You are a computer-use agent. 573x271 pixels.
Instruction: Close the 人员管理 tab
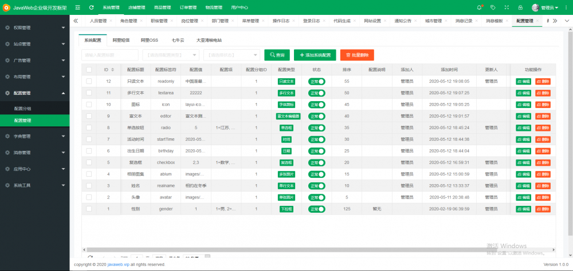[x=111, y=21]
